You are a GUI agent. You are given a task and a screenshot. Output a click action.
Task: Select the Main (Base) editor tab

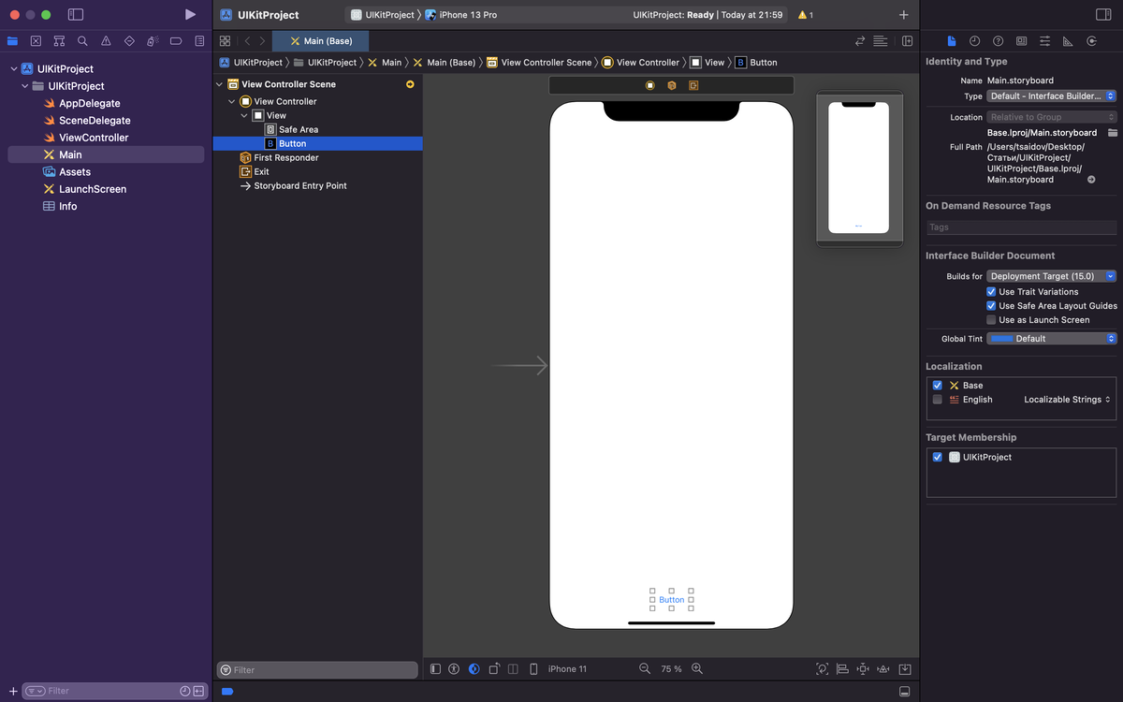tap(321, 41)
